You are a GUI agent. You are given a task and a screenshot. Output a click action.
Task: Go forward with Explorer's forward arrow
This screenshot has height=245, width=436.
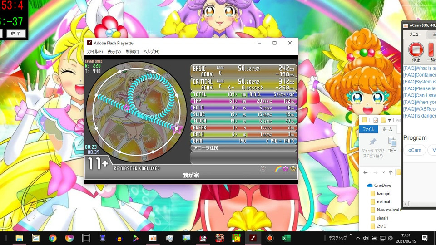point(376,172)
